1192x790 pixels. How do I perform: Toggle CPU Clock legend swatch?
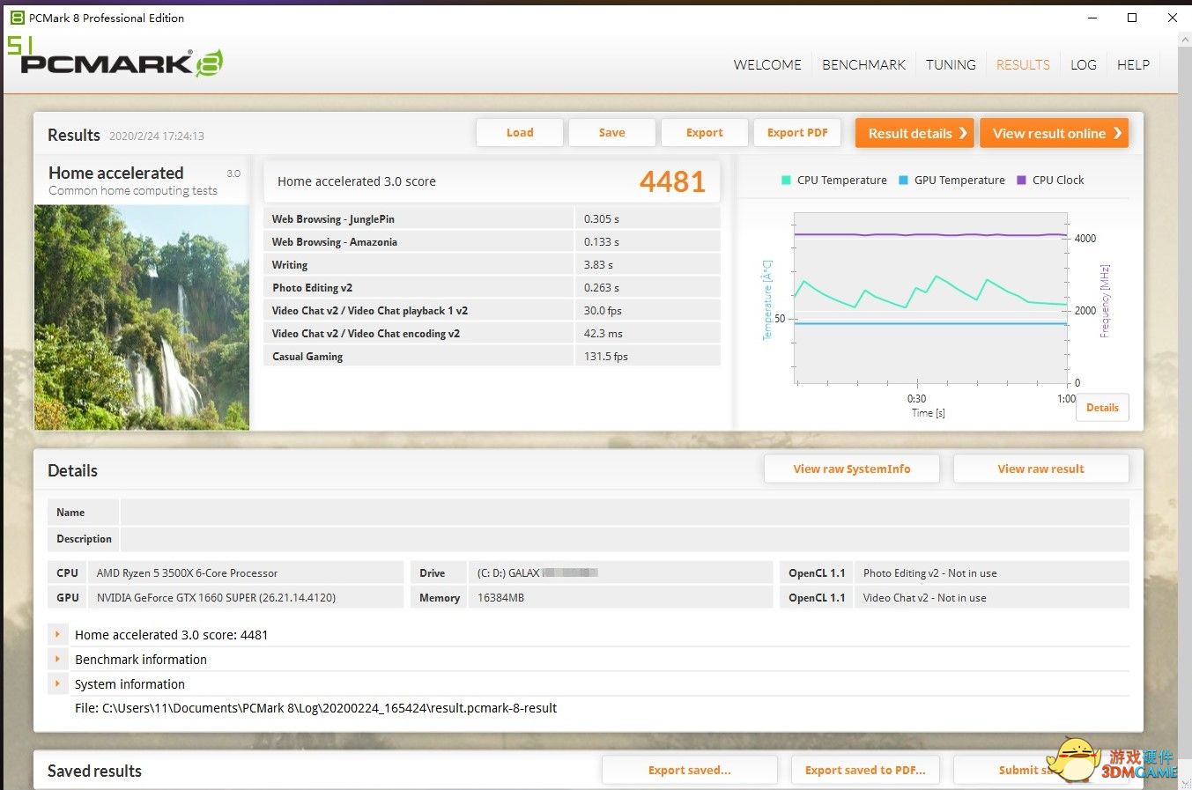coord(1021,180)
